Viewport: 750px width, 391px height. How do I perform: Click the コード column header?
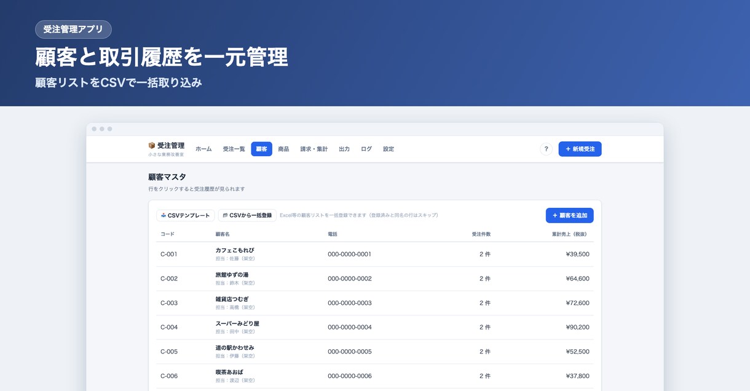tap(167, 234)
